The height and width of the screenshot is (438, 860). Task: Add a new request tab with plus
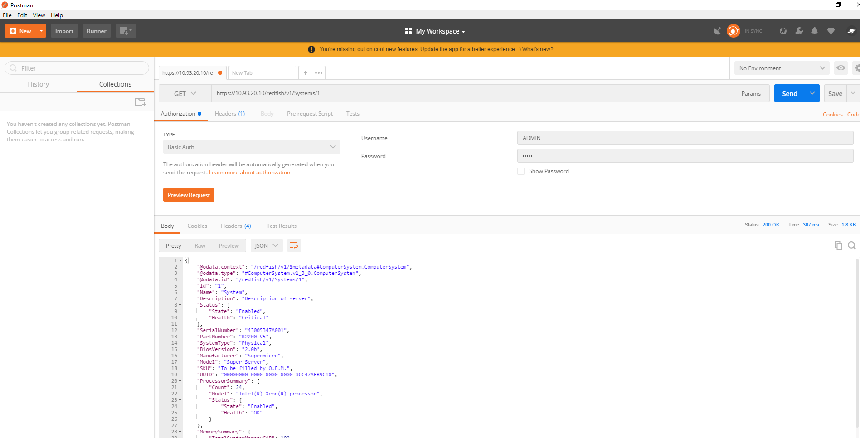click(306, 73)
